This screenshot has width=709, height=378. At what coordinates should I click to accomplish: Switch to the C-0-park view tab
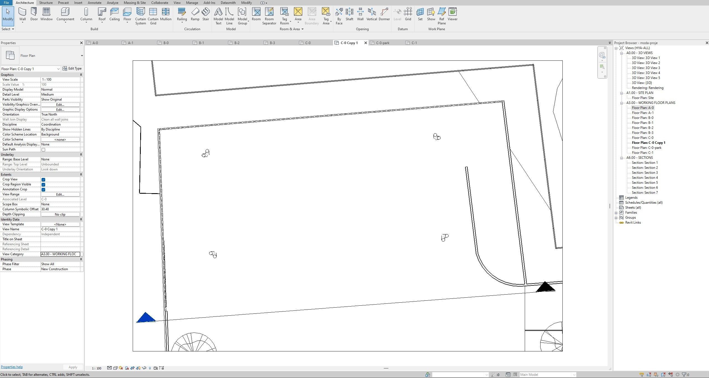click(383, 43)
